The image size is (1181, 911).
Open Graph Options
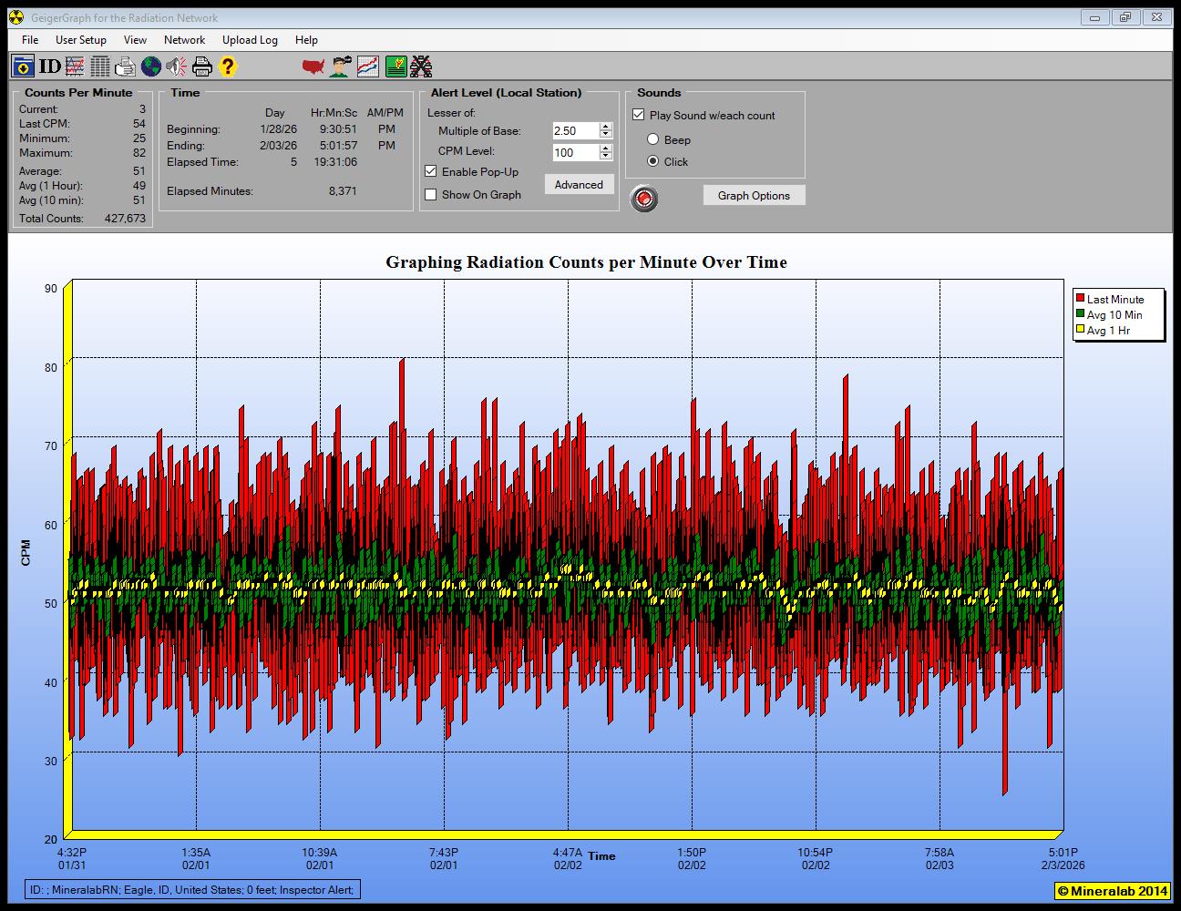pos(754,195)
